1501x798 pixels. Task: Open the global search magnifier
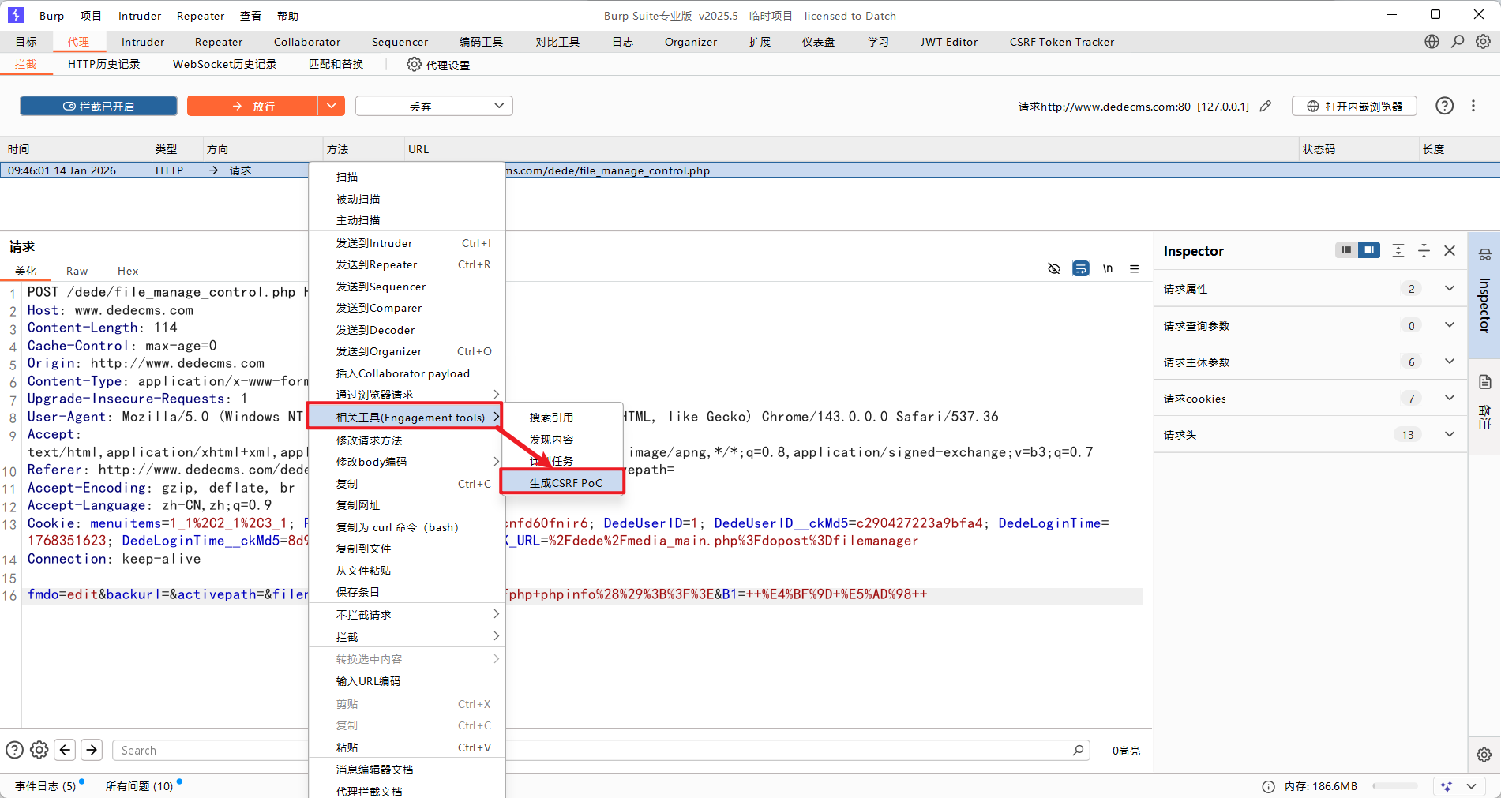click(1458, 42)
